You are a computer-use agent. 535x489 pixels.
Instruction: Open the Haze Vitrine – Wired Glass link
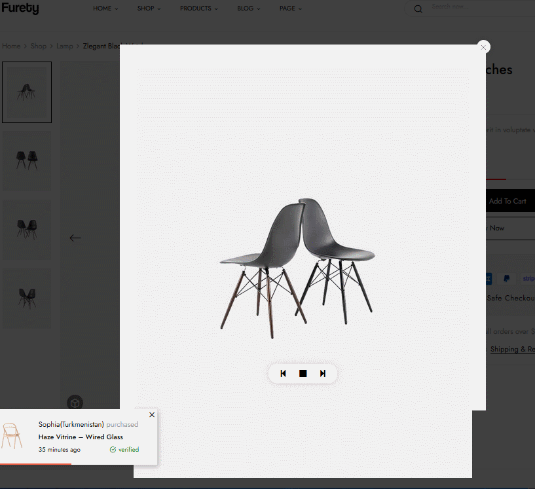point(81,437)
